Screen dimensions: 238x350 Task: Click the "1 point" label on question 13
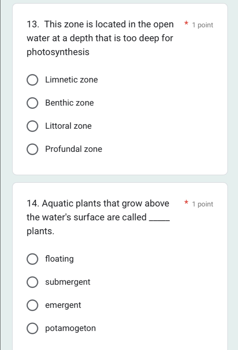(203, 25)
